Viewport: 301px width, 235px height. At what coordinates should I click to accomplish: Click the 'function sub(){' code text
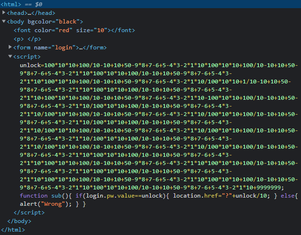click(x=46, y=196)
